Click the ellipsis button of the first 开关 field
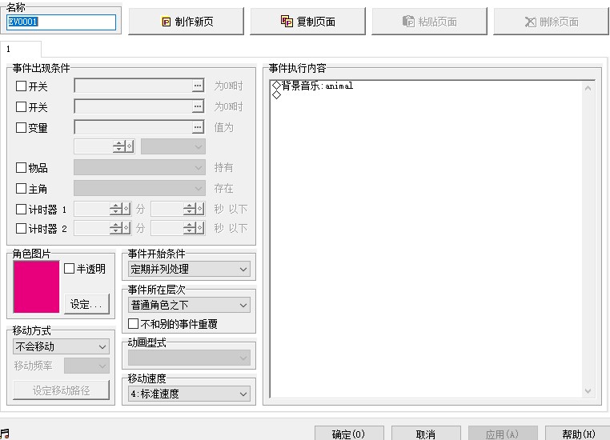This screenshot has width=610, height=440. (198, 86)
